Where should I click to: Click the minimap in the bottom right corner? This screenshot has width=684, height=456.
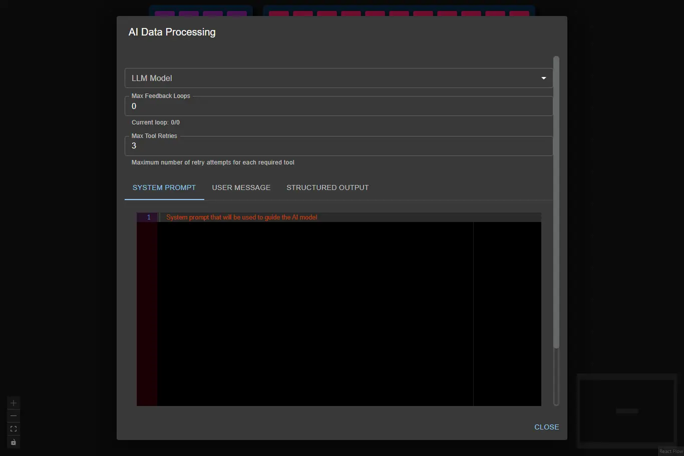click(x=626, y=411)
